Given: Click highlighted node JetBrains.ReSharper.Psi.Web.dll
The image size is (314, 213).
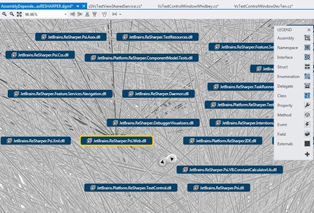Looking at the screenshot, I should coord(117,141).
